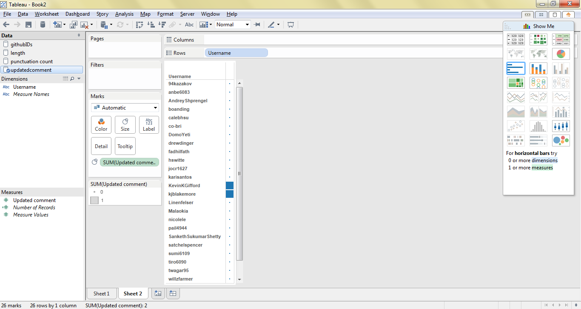Open the Automatic mark type dropdown
Viewport: 581px width, 309px height.
(125, 108)
